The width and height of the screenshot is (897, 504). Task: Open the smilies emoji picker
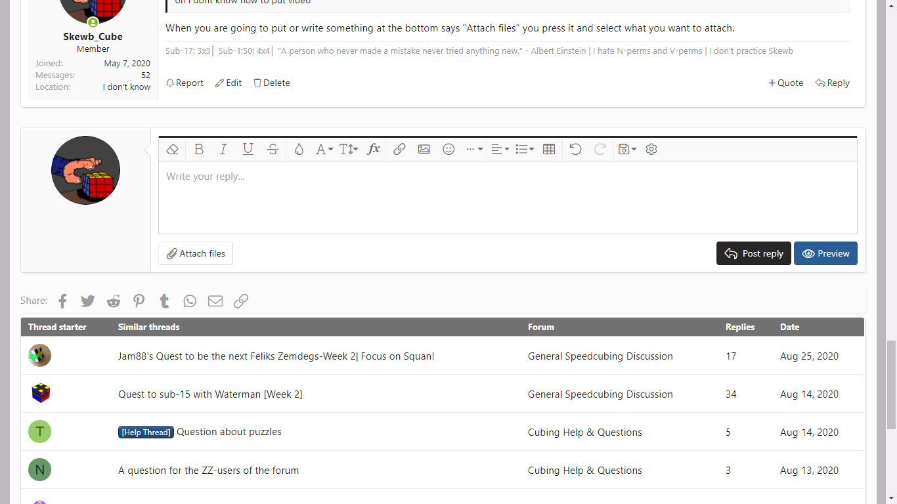click(x=448, y=149)
